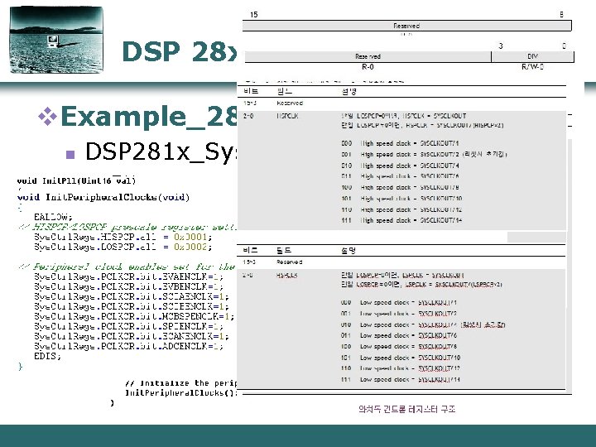Select code line 'void InitPll(Uint16 val)'
The width and height of the screenshot is (596, 447).
coord(76,180)
